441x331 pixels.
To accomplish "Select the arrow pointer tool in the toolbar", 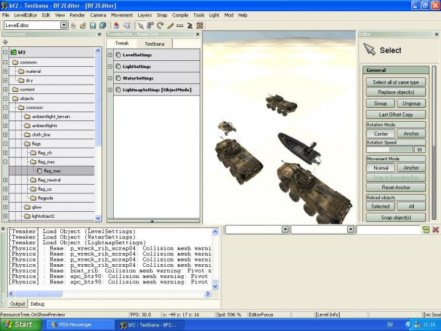I will coord(140,25).
